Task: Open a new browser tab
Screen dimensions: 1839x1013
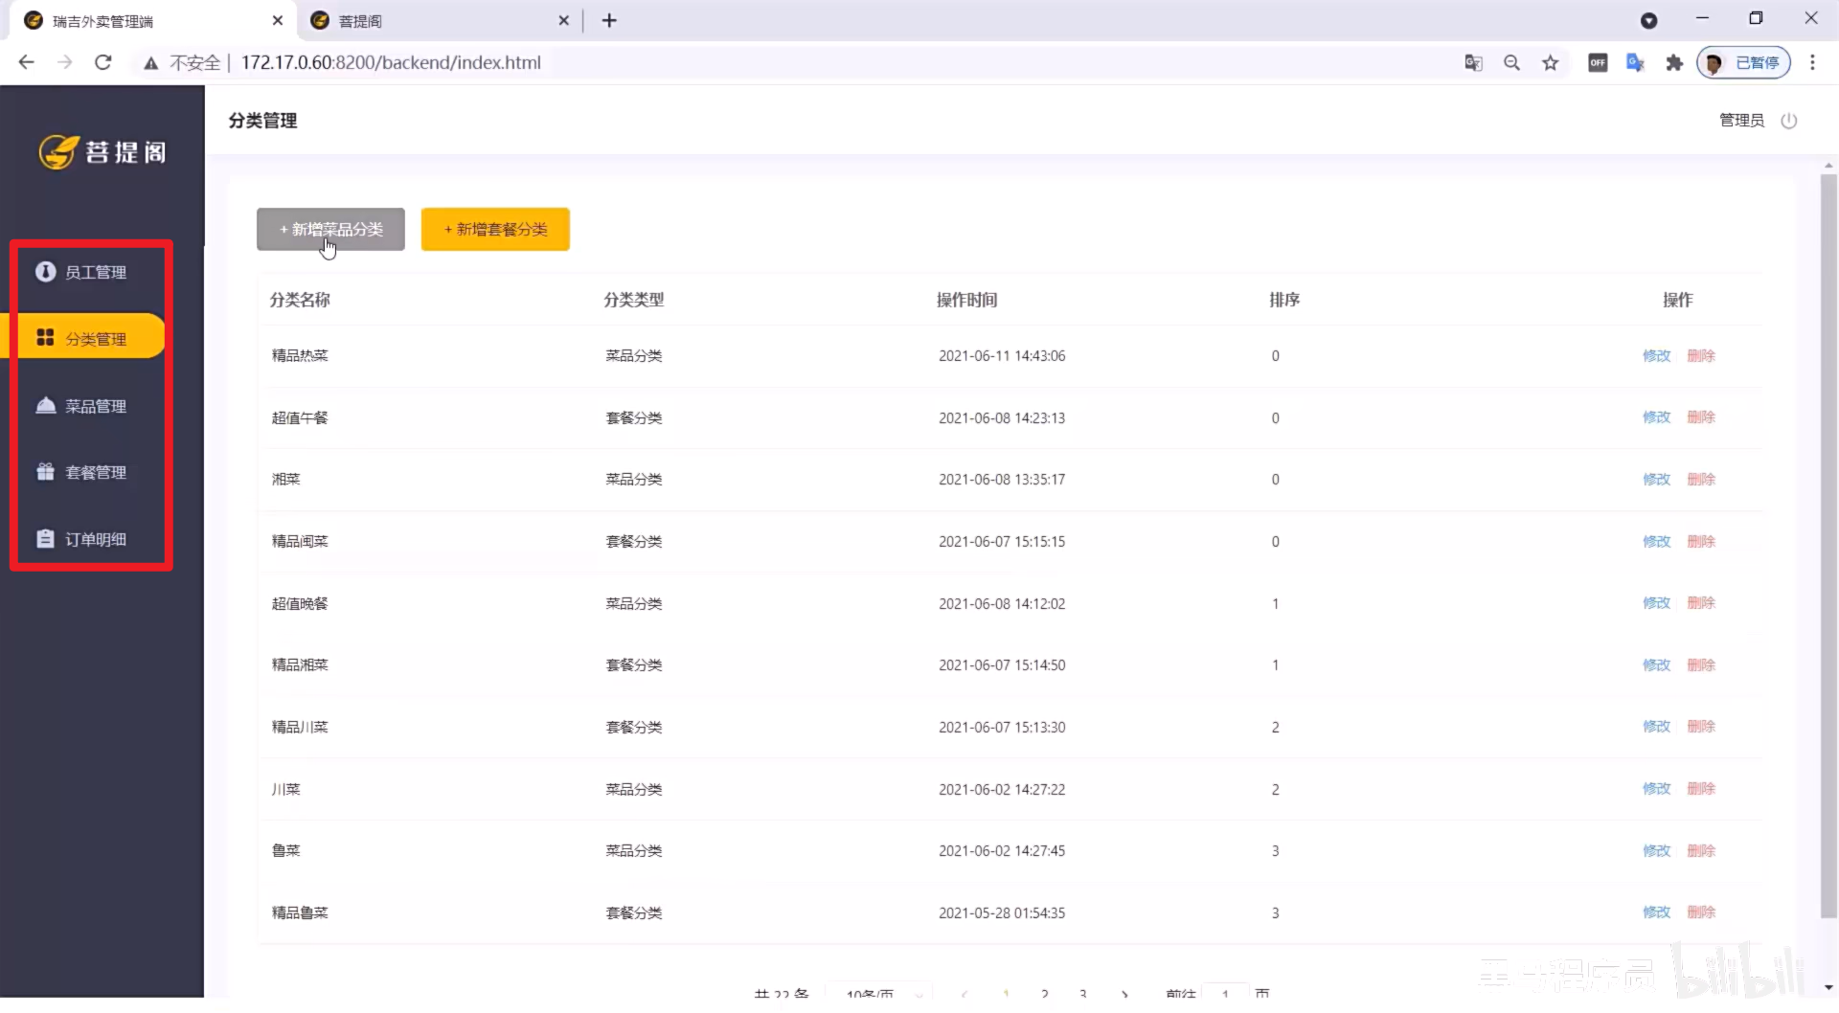Action: coord(609,20)
